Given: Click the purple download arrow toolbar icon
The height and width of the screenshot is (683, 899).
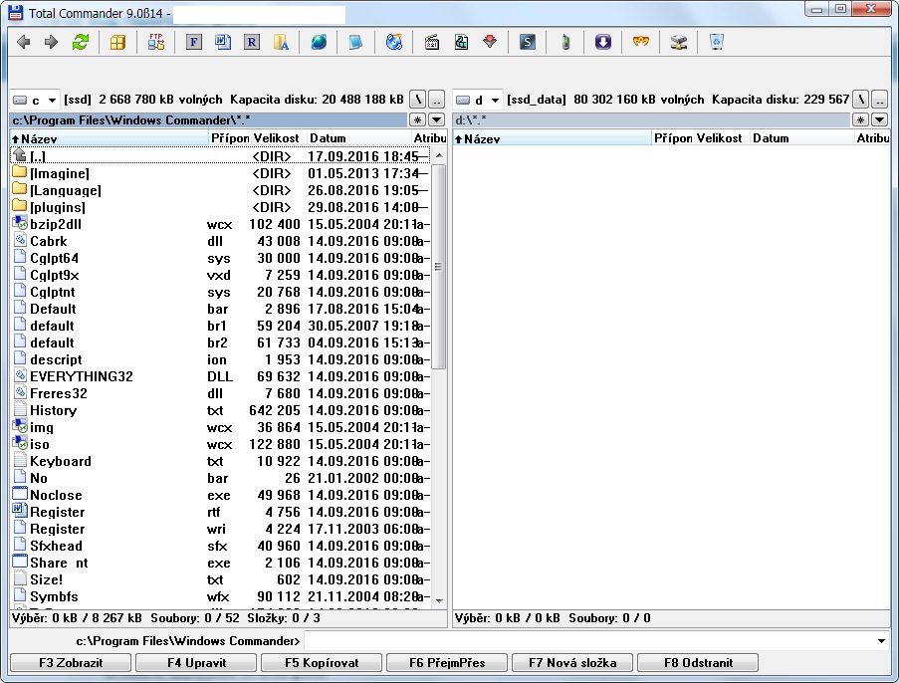Looking at the screenshot, I should click(x=602, y=42).
